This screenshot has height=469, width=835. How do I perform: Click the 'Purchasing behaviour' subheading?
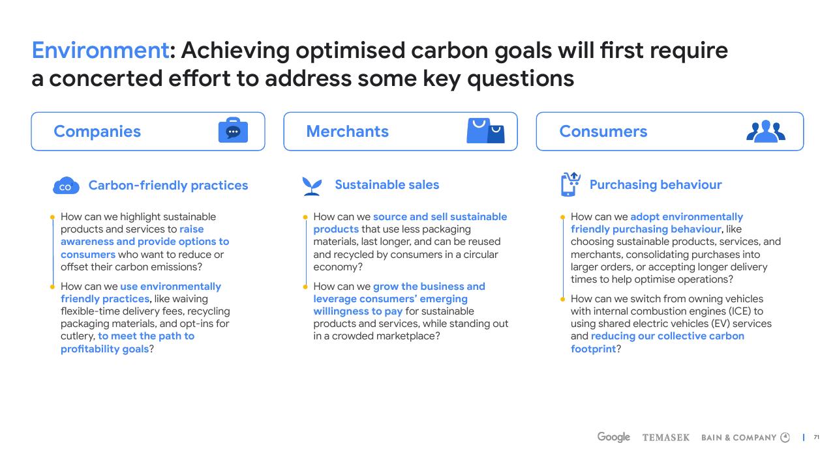click(x=656, y=184)
